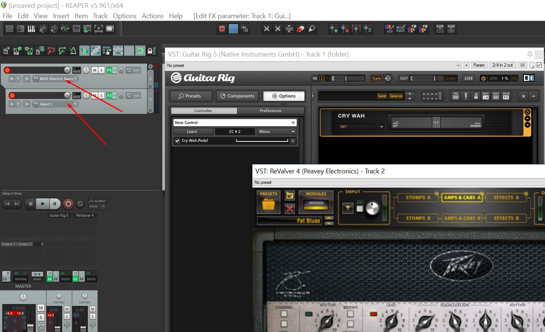Toggle snap magnet icon in toolbar
The image size is (545, 332).
click(x=140, y=51)
